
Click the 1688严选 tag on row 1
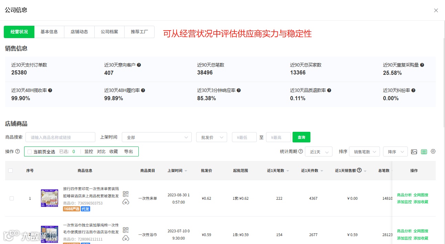[x=71, y=209]
